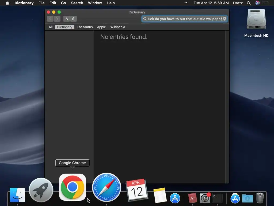
Task: Open the Apple menu
Action: (x=7, y=3)
